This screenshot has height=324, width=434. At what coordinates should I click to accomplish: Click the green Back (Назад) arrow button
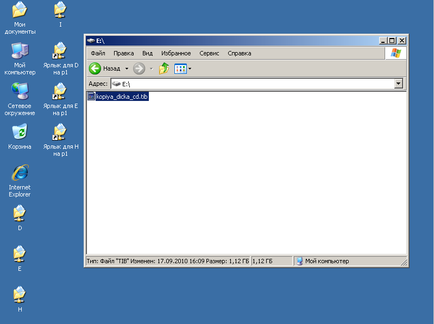point(96,68)
